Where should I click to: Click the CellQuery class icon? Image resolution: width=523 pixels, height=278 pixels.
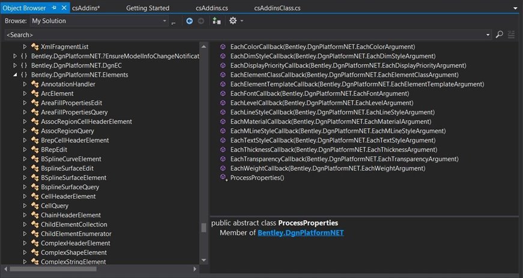[x=35, y=206]
